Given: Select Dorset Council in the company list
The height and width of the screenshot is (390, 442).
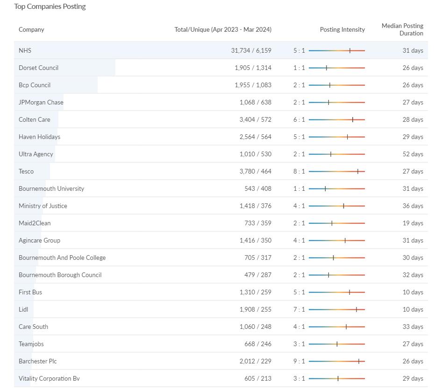Looking at the screenshot, I should click(38, 68).
